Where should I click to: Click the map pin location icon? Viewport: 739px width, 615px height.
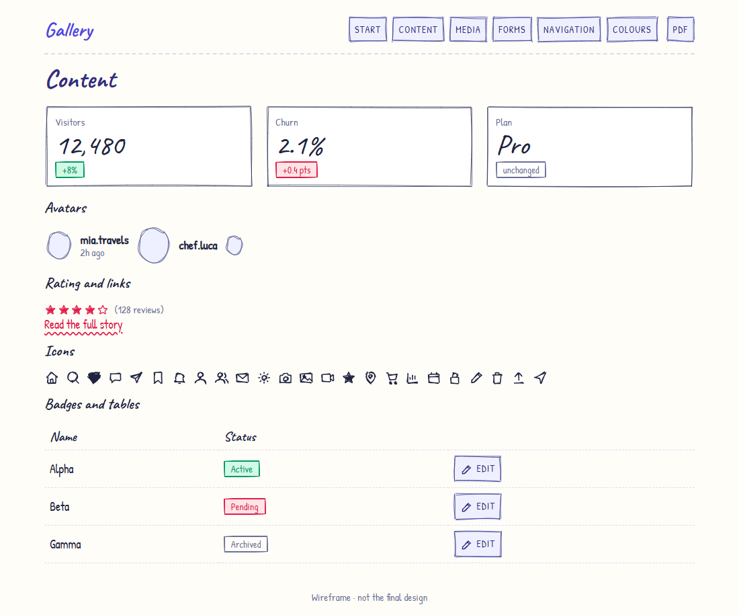pyautogui.click(x=370, y=378)
